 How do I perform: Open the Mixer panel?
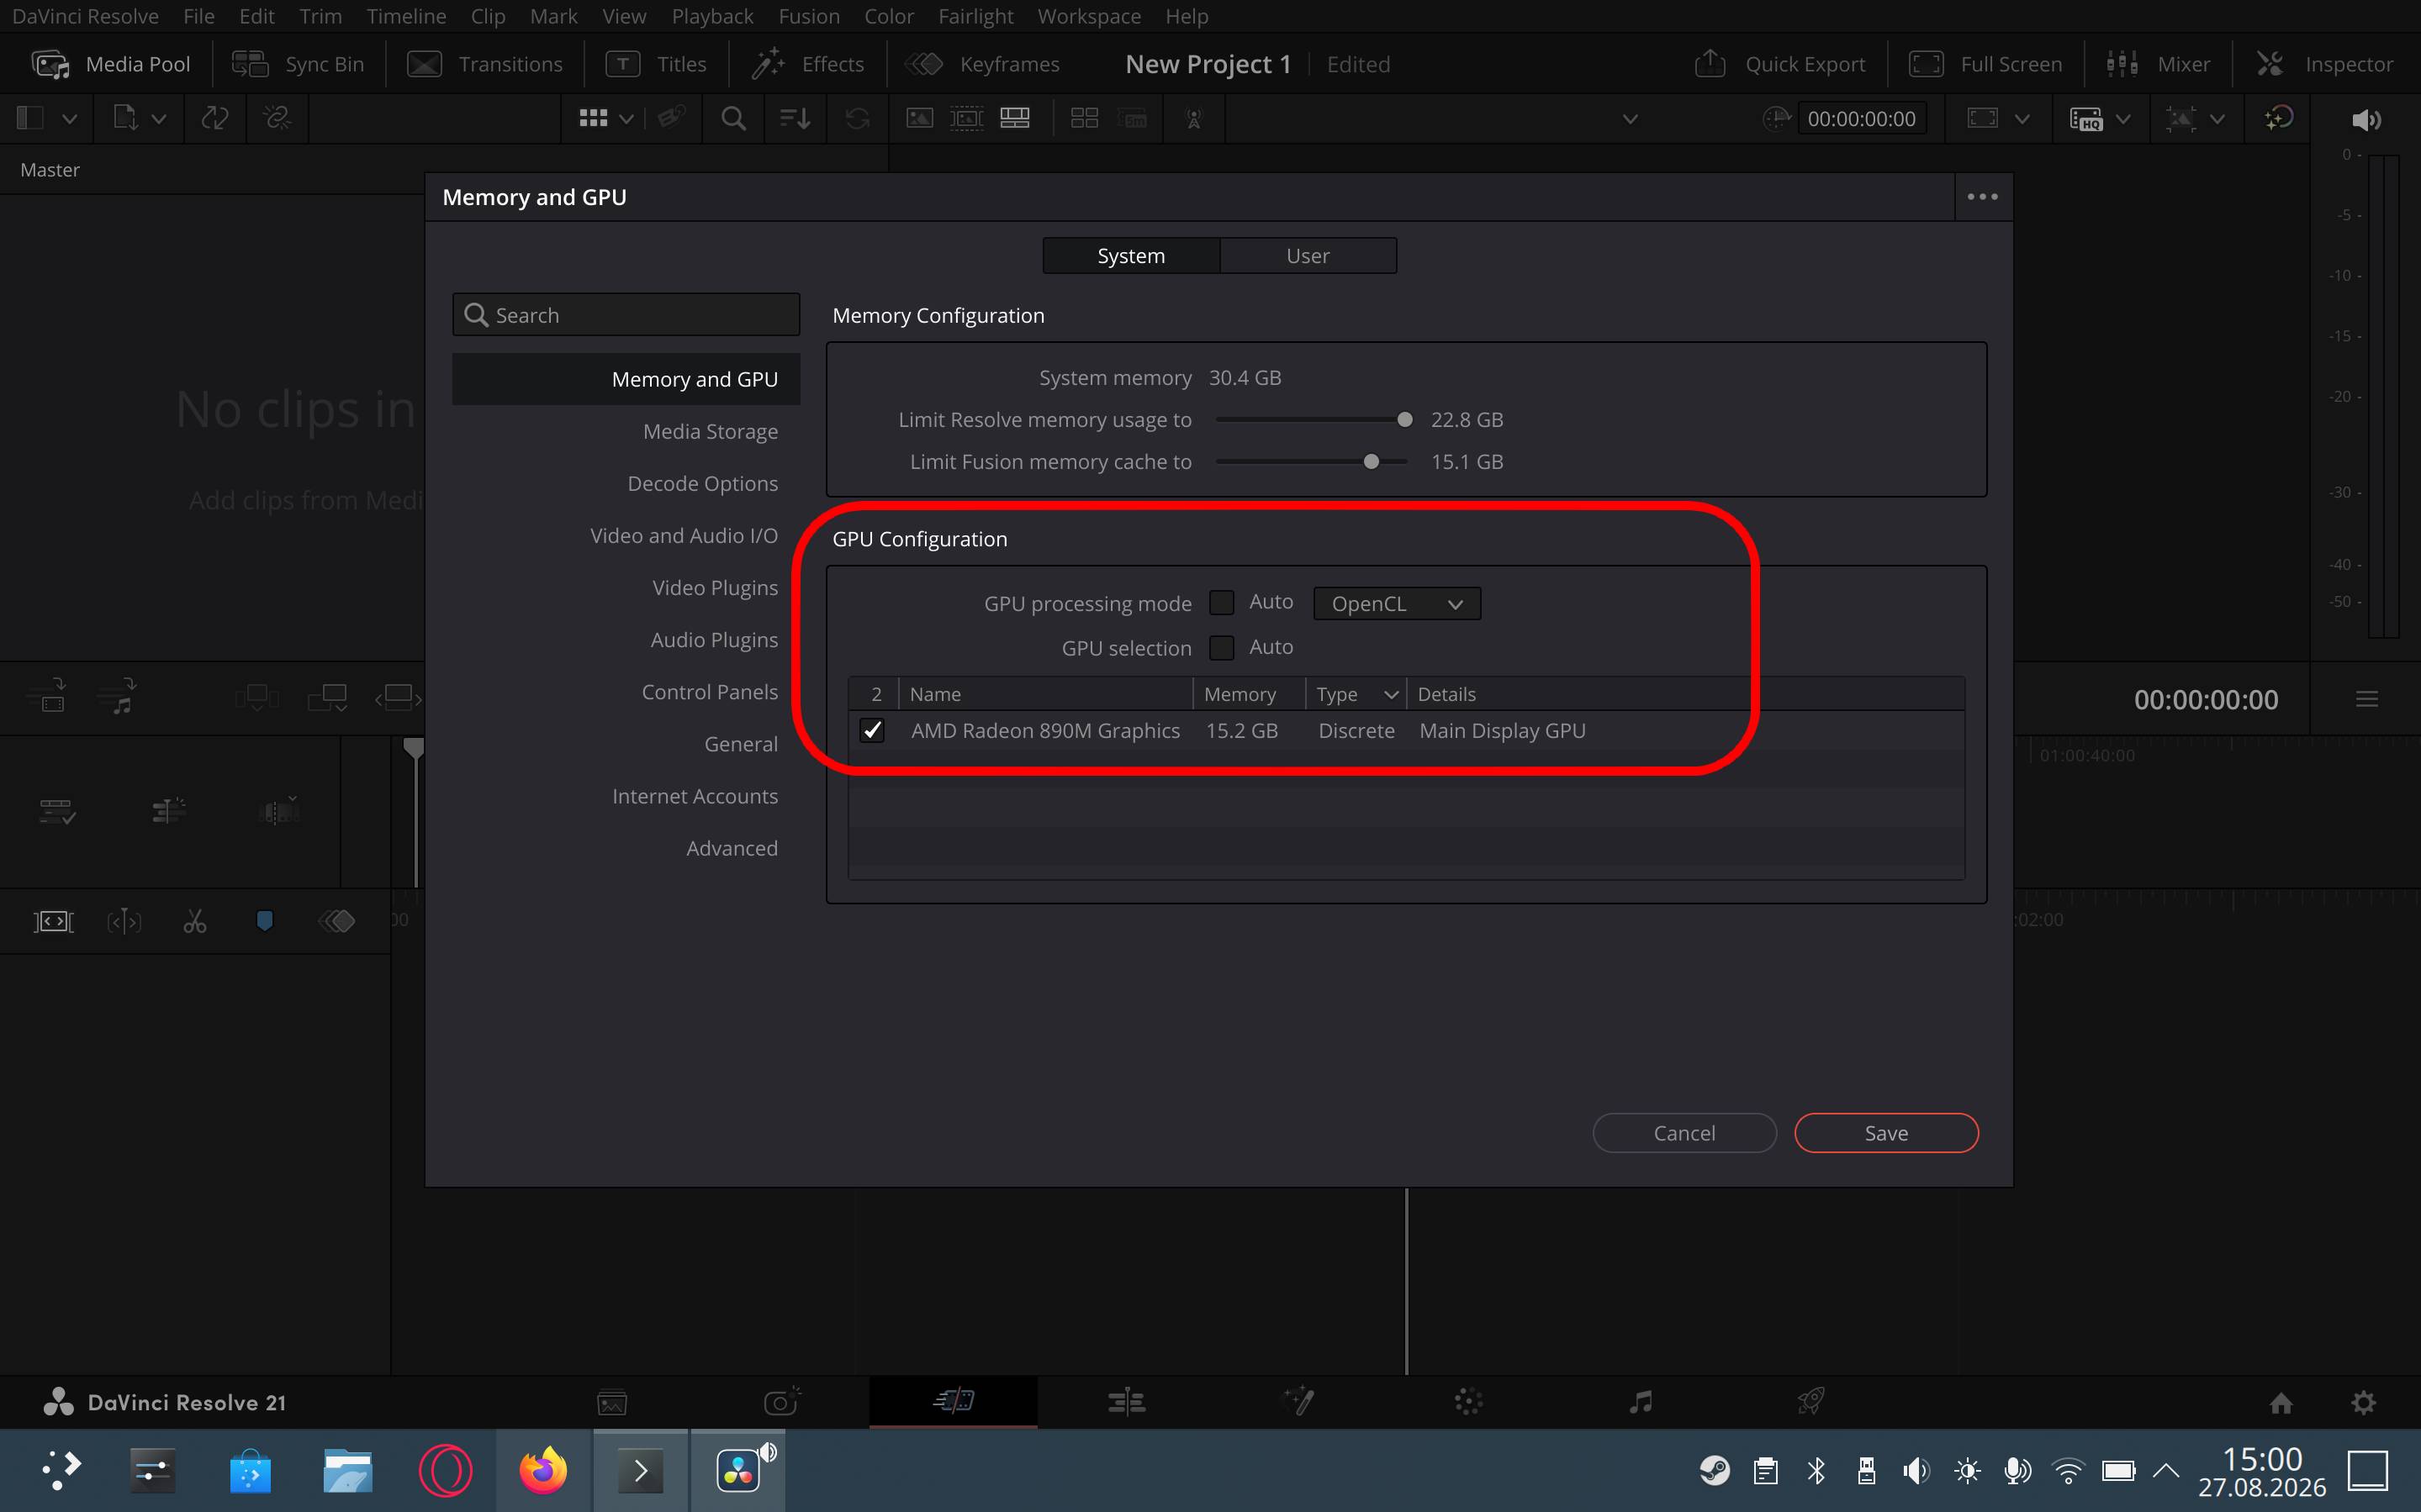pos(2158,64)
